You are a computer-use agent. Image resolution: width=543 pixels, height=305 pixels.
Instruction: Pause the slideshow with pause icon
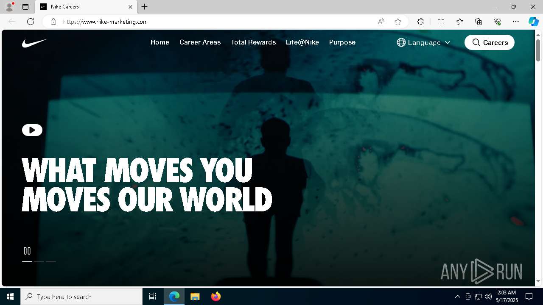(27, 251)
